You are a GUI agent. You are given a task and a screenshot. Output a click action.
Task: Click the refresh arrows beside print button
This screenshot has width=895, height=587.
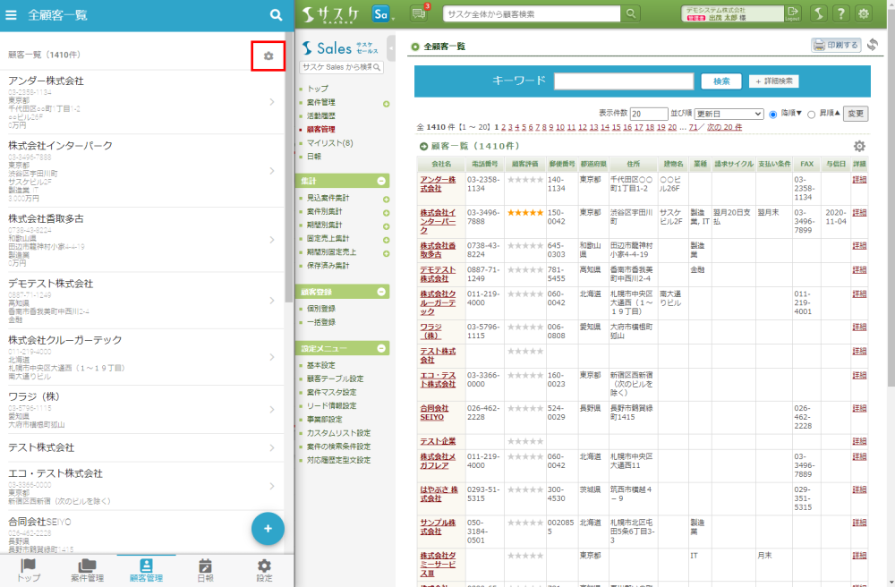(872, 46)
